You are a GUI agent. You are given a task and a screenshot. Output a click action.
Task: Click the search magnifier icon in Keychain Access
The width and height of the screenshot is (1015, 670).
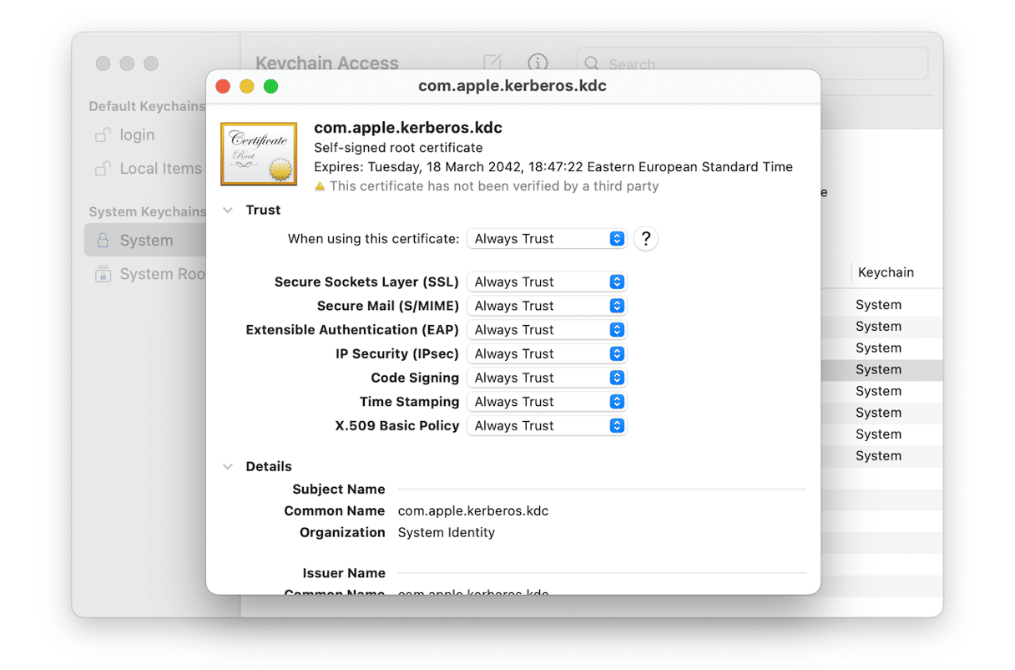592,63
